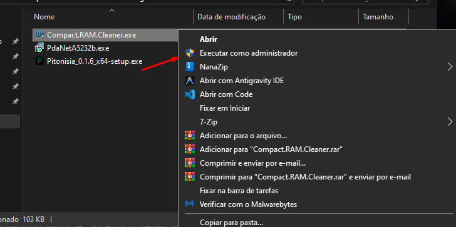The height and width of the screenshot is (227, 456).
Task: Click the sort arrow above Nome
Action: tap(111, 11)
